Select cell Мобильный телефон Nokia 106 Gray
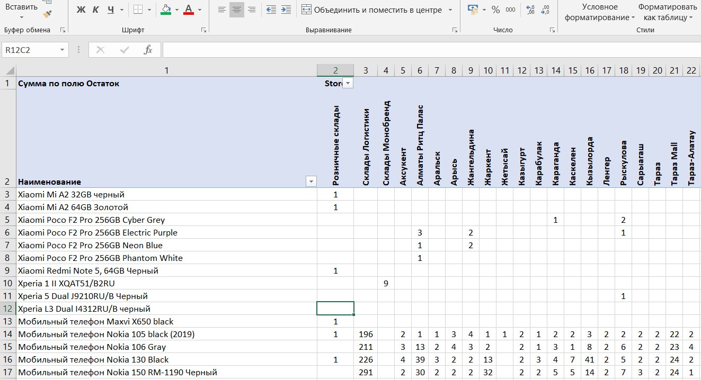This screenshot has width=701, height=380. click(x=166, y=347)
